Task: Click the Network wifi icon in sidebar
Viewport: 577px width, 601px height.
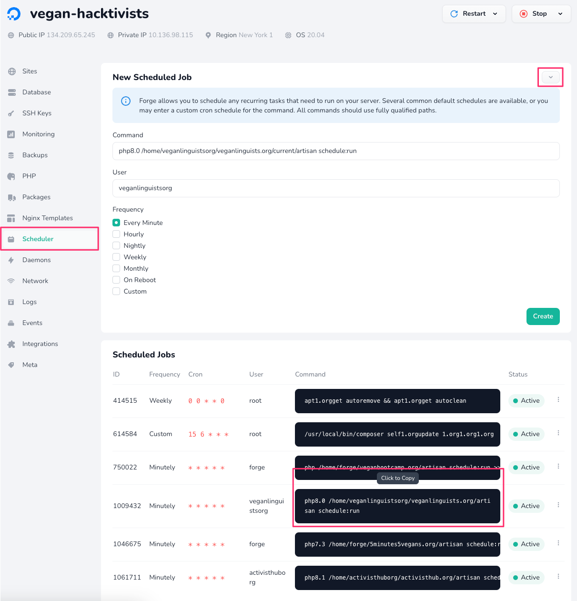Action: pyautogui.click(x=11, y=281)
